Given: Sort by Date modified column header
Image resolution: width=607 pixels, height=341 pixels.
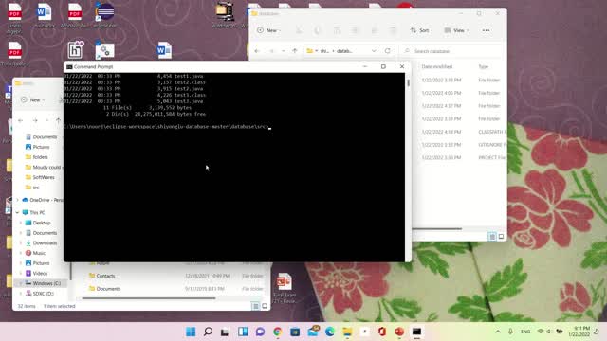Looking at the screenshot, I should click(437, 67).
